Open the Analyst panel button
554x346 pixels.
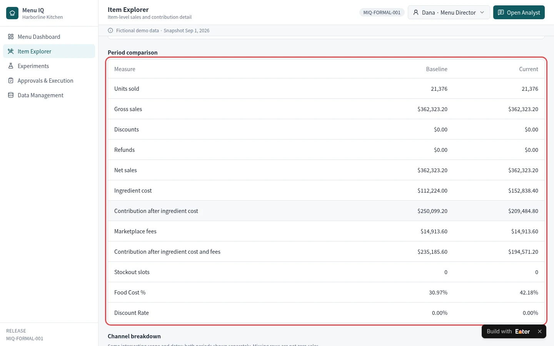pos(519,13)
